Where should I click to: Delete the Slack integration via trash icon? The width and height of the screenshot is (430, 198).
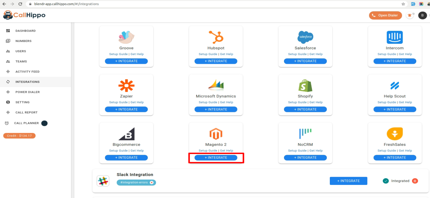point(415,181)
